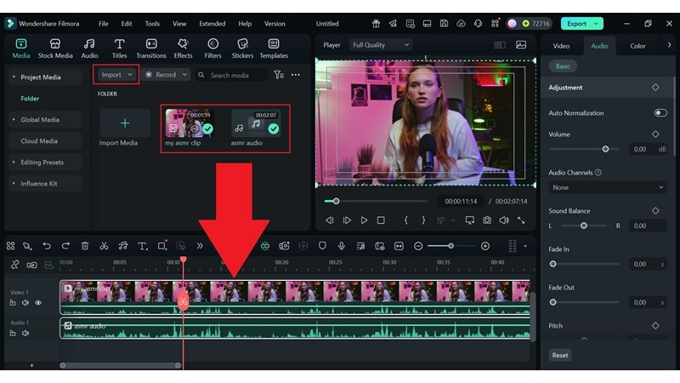The height and width of the screenshot is (383, 680).
Task: Click the Reset button
Action: point(560,355)
